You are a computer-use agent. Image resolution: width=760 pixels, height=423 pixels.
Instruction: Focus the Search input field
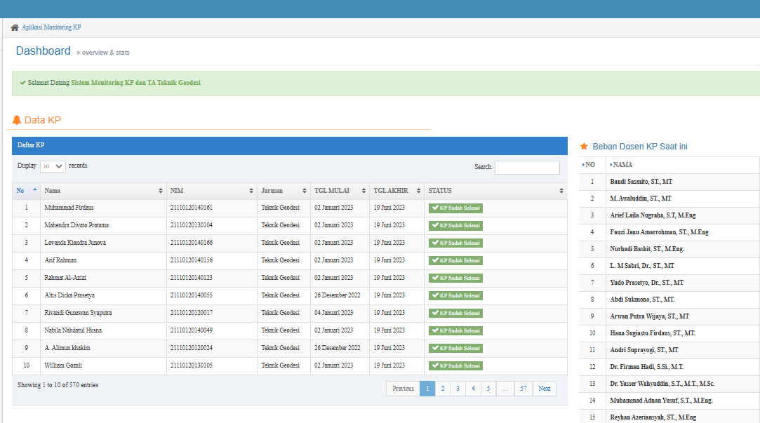pos(527,167)
